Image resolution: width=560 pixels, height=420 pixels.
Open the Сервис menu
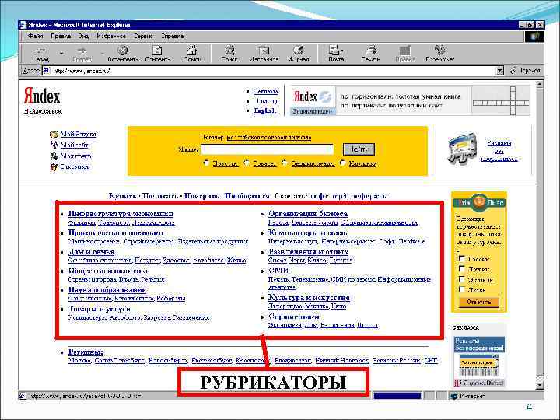[x=143, y=36]
